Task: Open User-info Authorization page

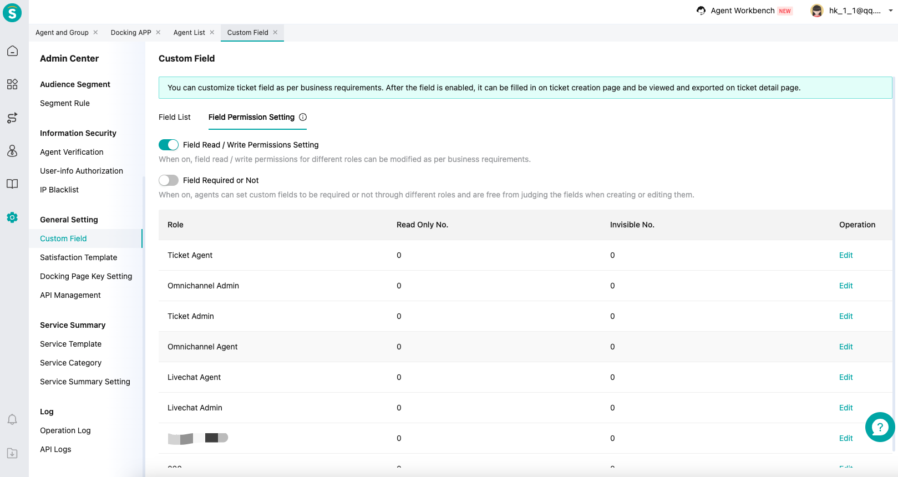Action: point(82,171)
